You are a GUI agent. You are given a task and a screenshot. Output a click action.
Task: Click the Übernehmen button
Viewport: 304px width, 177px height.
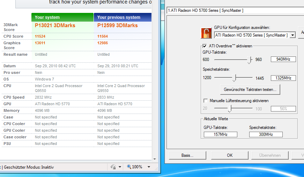[x=270, y=155]
